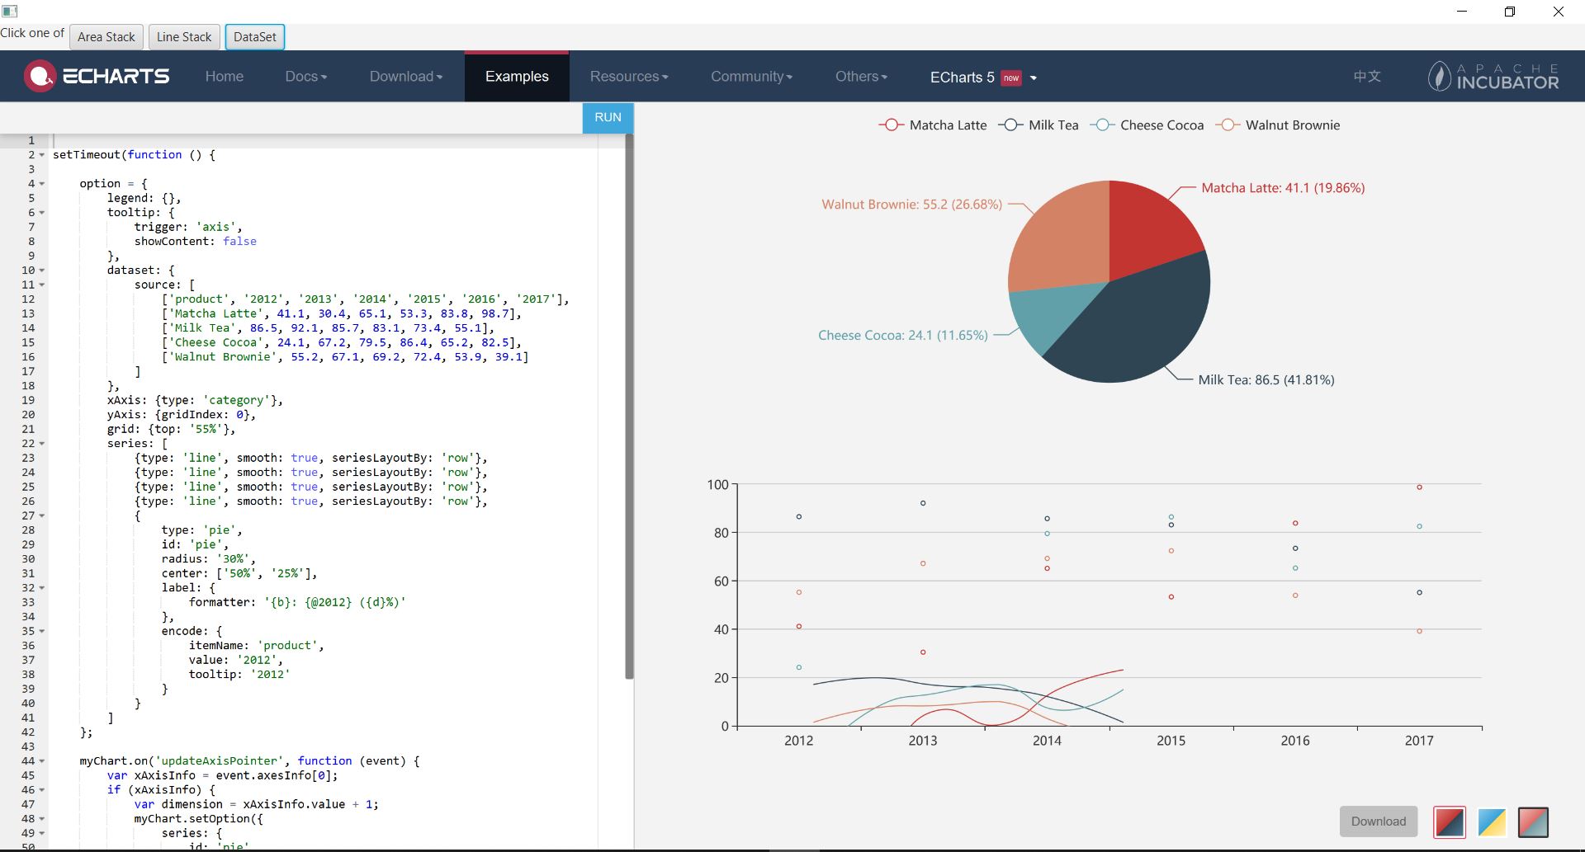Go to the Home menu item

[x=224, y=77]
